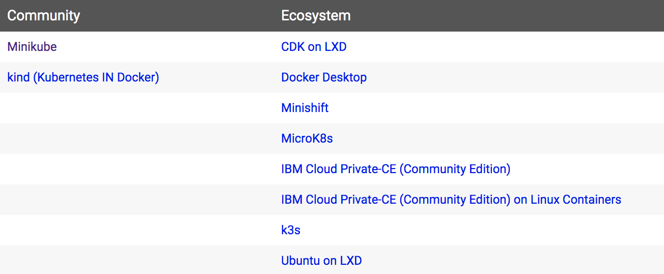The height and width of the screenshot is (274, 664).
Task: Open IBM Cloud Private-CE on Linux Containers link
Action: click(451, 200)
